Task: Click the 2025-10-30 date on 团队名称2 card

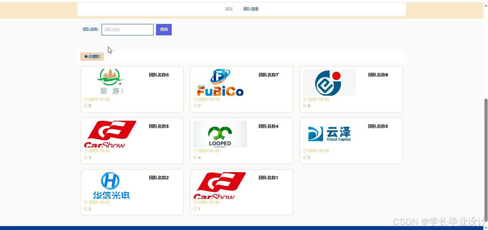Action: tap(99, 202)
